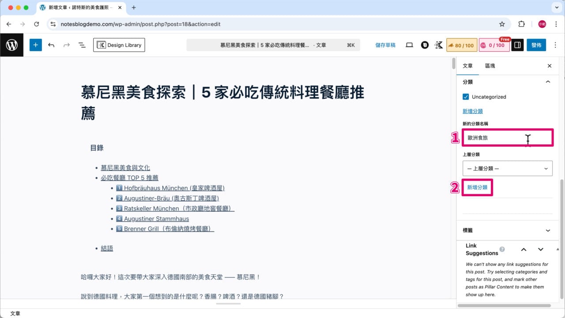
Task: Switch to the 文章 tab
Action: (x=467, y=66)
